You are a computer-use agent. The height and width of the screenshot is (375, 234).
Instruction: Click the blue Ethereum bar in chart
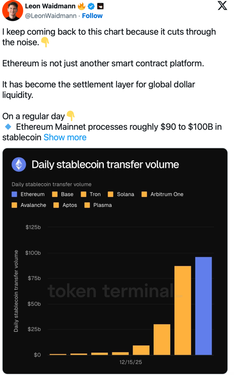click(203, 306)
